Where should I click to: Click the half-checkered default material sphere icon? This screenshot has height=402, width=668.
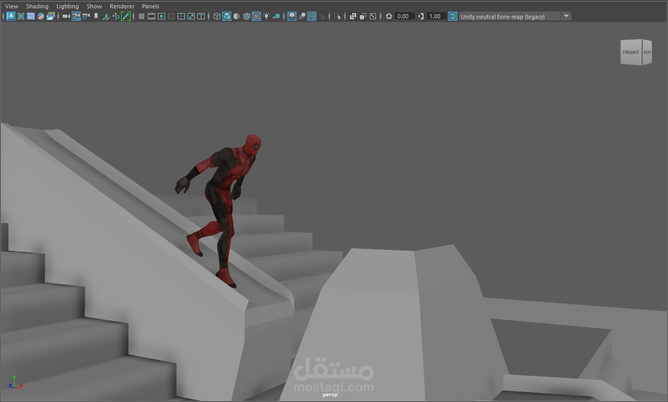click(x=237, y=16)
